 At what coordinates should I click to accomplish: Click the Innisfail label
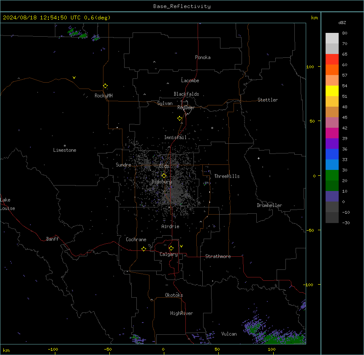175,137
